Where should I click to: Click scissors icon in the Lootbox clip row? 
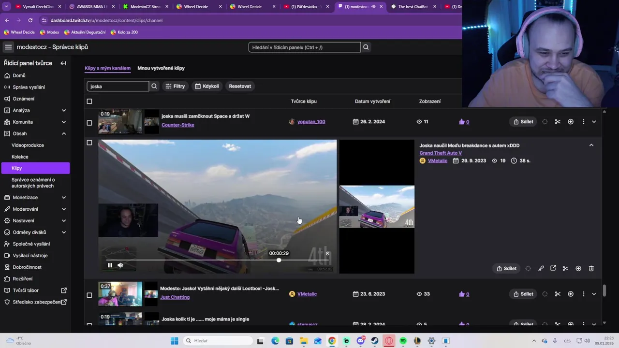(558, 294)
